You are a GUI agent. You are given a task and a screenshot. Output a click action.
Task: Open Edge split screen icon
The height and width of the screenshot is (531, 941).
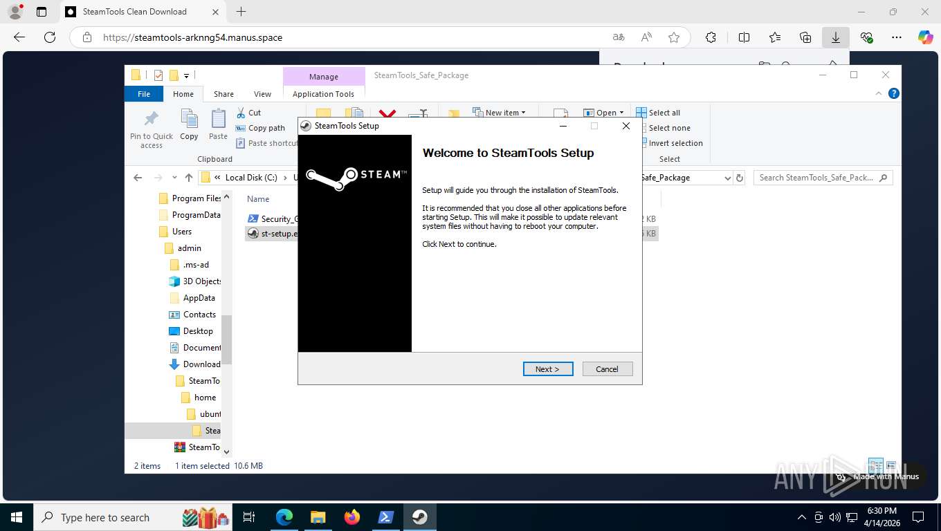pos(744,37)
